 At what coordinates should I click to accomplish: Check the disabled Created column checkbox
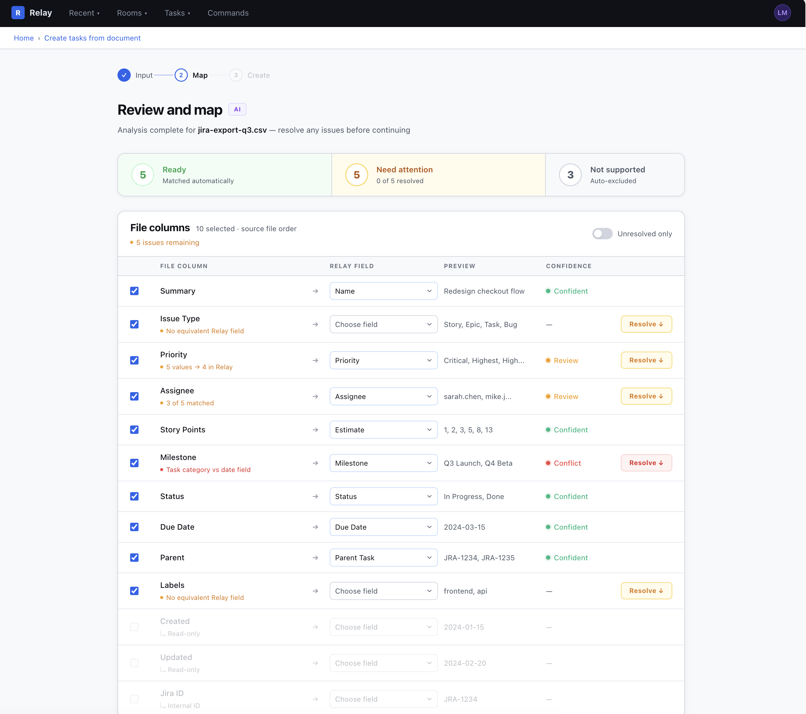point(134,627)
